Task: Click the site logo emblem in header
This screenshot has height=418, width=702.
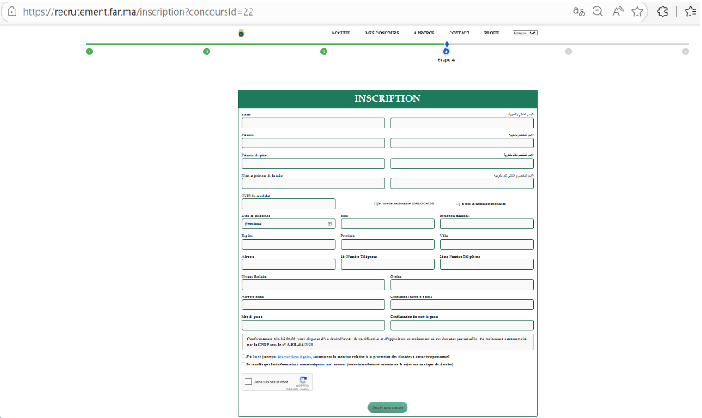Action: (241, 34)
